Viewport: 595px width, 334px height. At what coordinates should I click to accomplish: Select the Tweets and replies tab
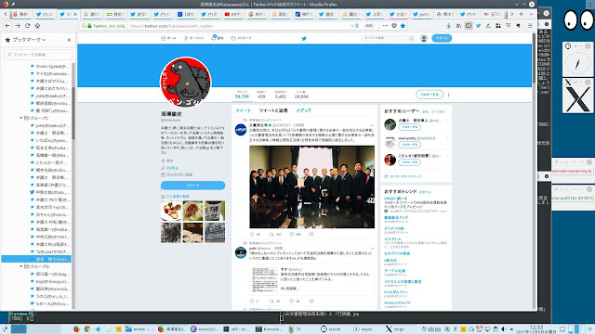272,110
